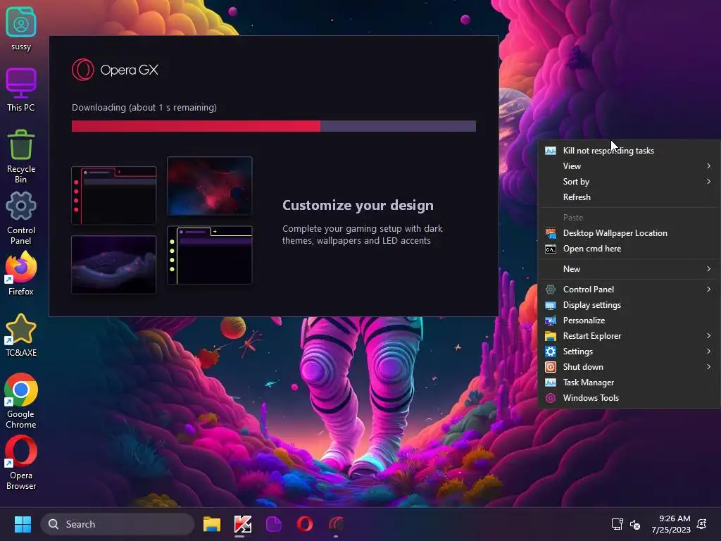Select the red sidebar theme thumbnail
Viewport: 721px width, 541px height.
pyautogui.click(x=113, y=196)
